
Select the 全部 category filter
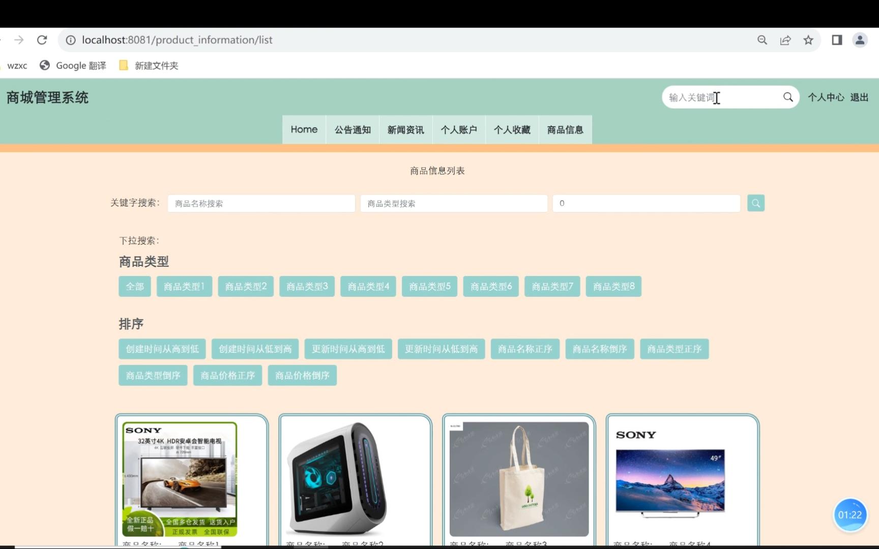coord(134,286)
